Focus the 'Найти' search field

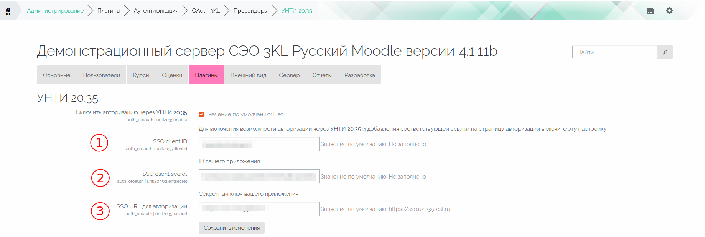coord(615,52)
